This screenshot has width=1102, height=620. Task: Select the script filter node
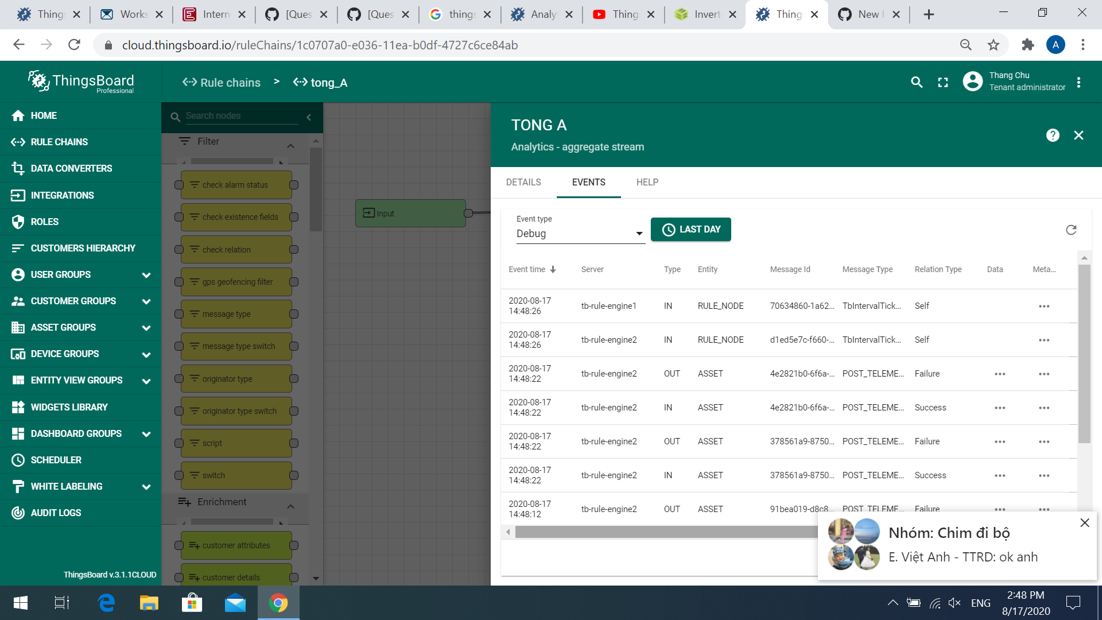[x=236, y=443]
